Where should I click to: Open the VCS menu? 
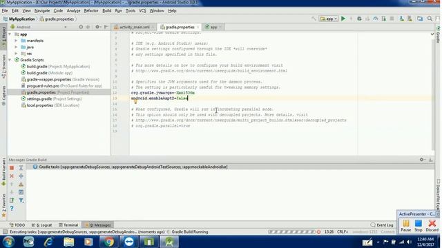click(142, 11)
